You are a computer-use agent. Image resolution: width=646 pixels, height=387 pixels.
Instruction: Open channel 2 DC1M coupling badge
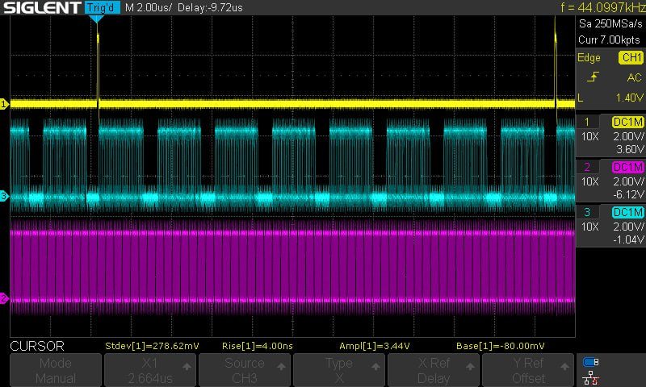tap(628, 167)
